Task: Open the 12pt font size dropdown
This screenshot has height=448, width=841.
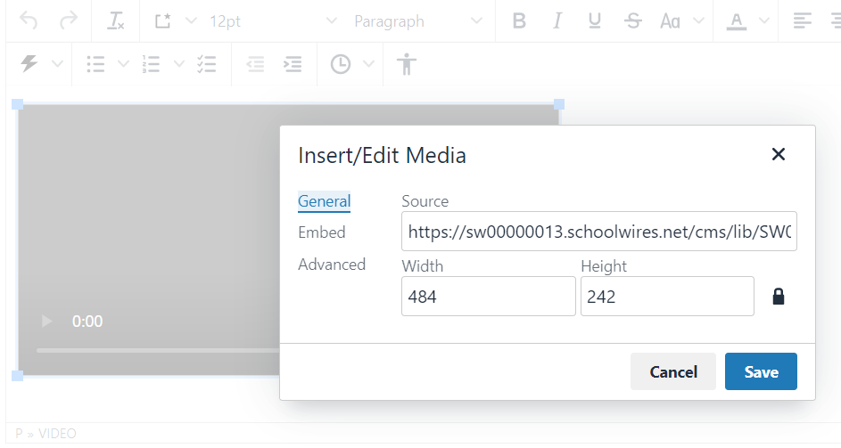Action: click(x=273, y=20)
